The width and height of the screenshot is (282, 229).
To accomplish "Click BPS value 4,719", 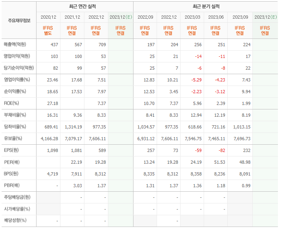I will (x=52, y=174).
